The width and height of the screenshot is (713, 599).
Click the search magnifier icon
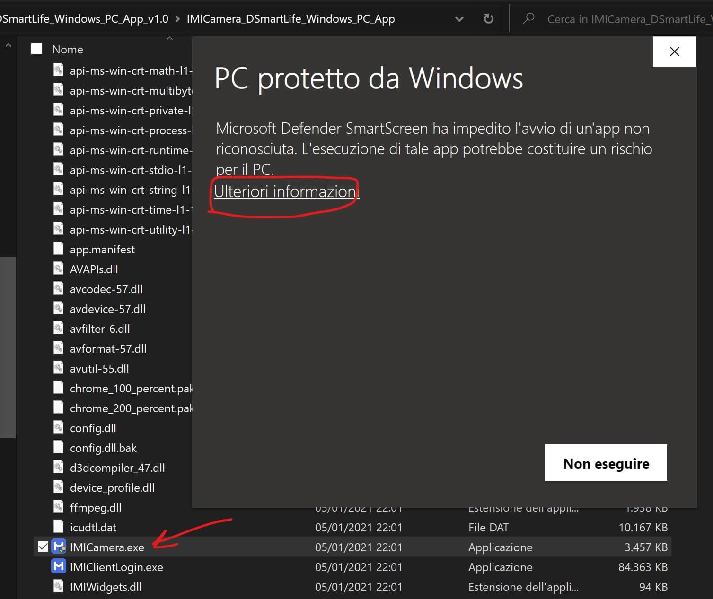(x=528, y=19)
